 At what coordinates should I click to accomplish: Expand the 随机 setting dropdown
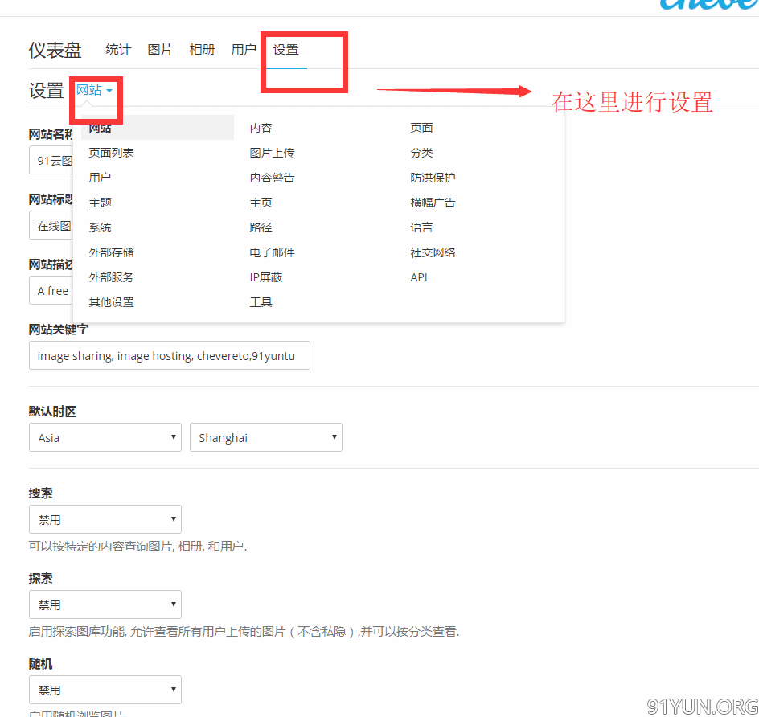pyautogui.click(x=105, y=690)
